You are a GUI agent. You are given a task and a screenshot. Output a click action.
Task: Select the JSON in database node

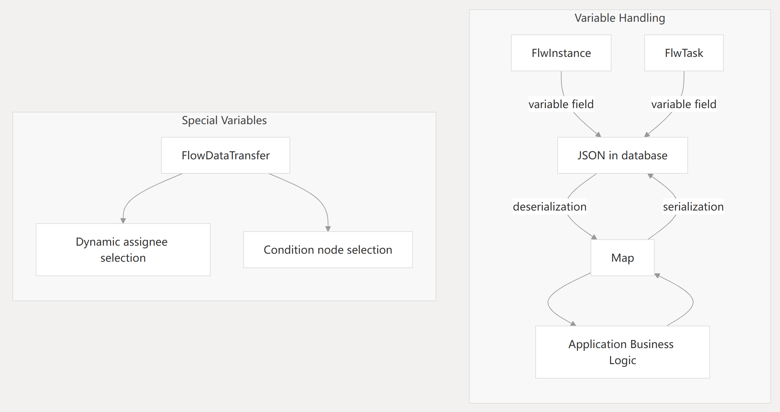tap(622, 155)
